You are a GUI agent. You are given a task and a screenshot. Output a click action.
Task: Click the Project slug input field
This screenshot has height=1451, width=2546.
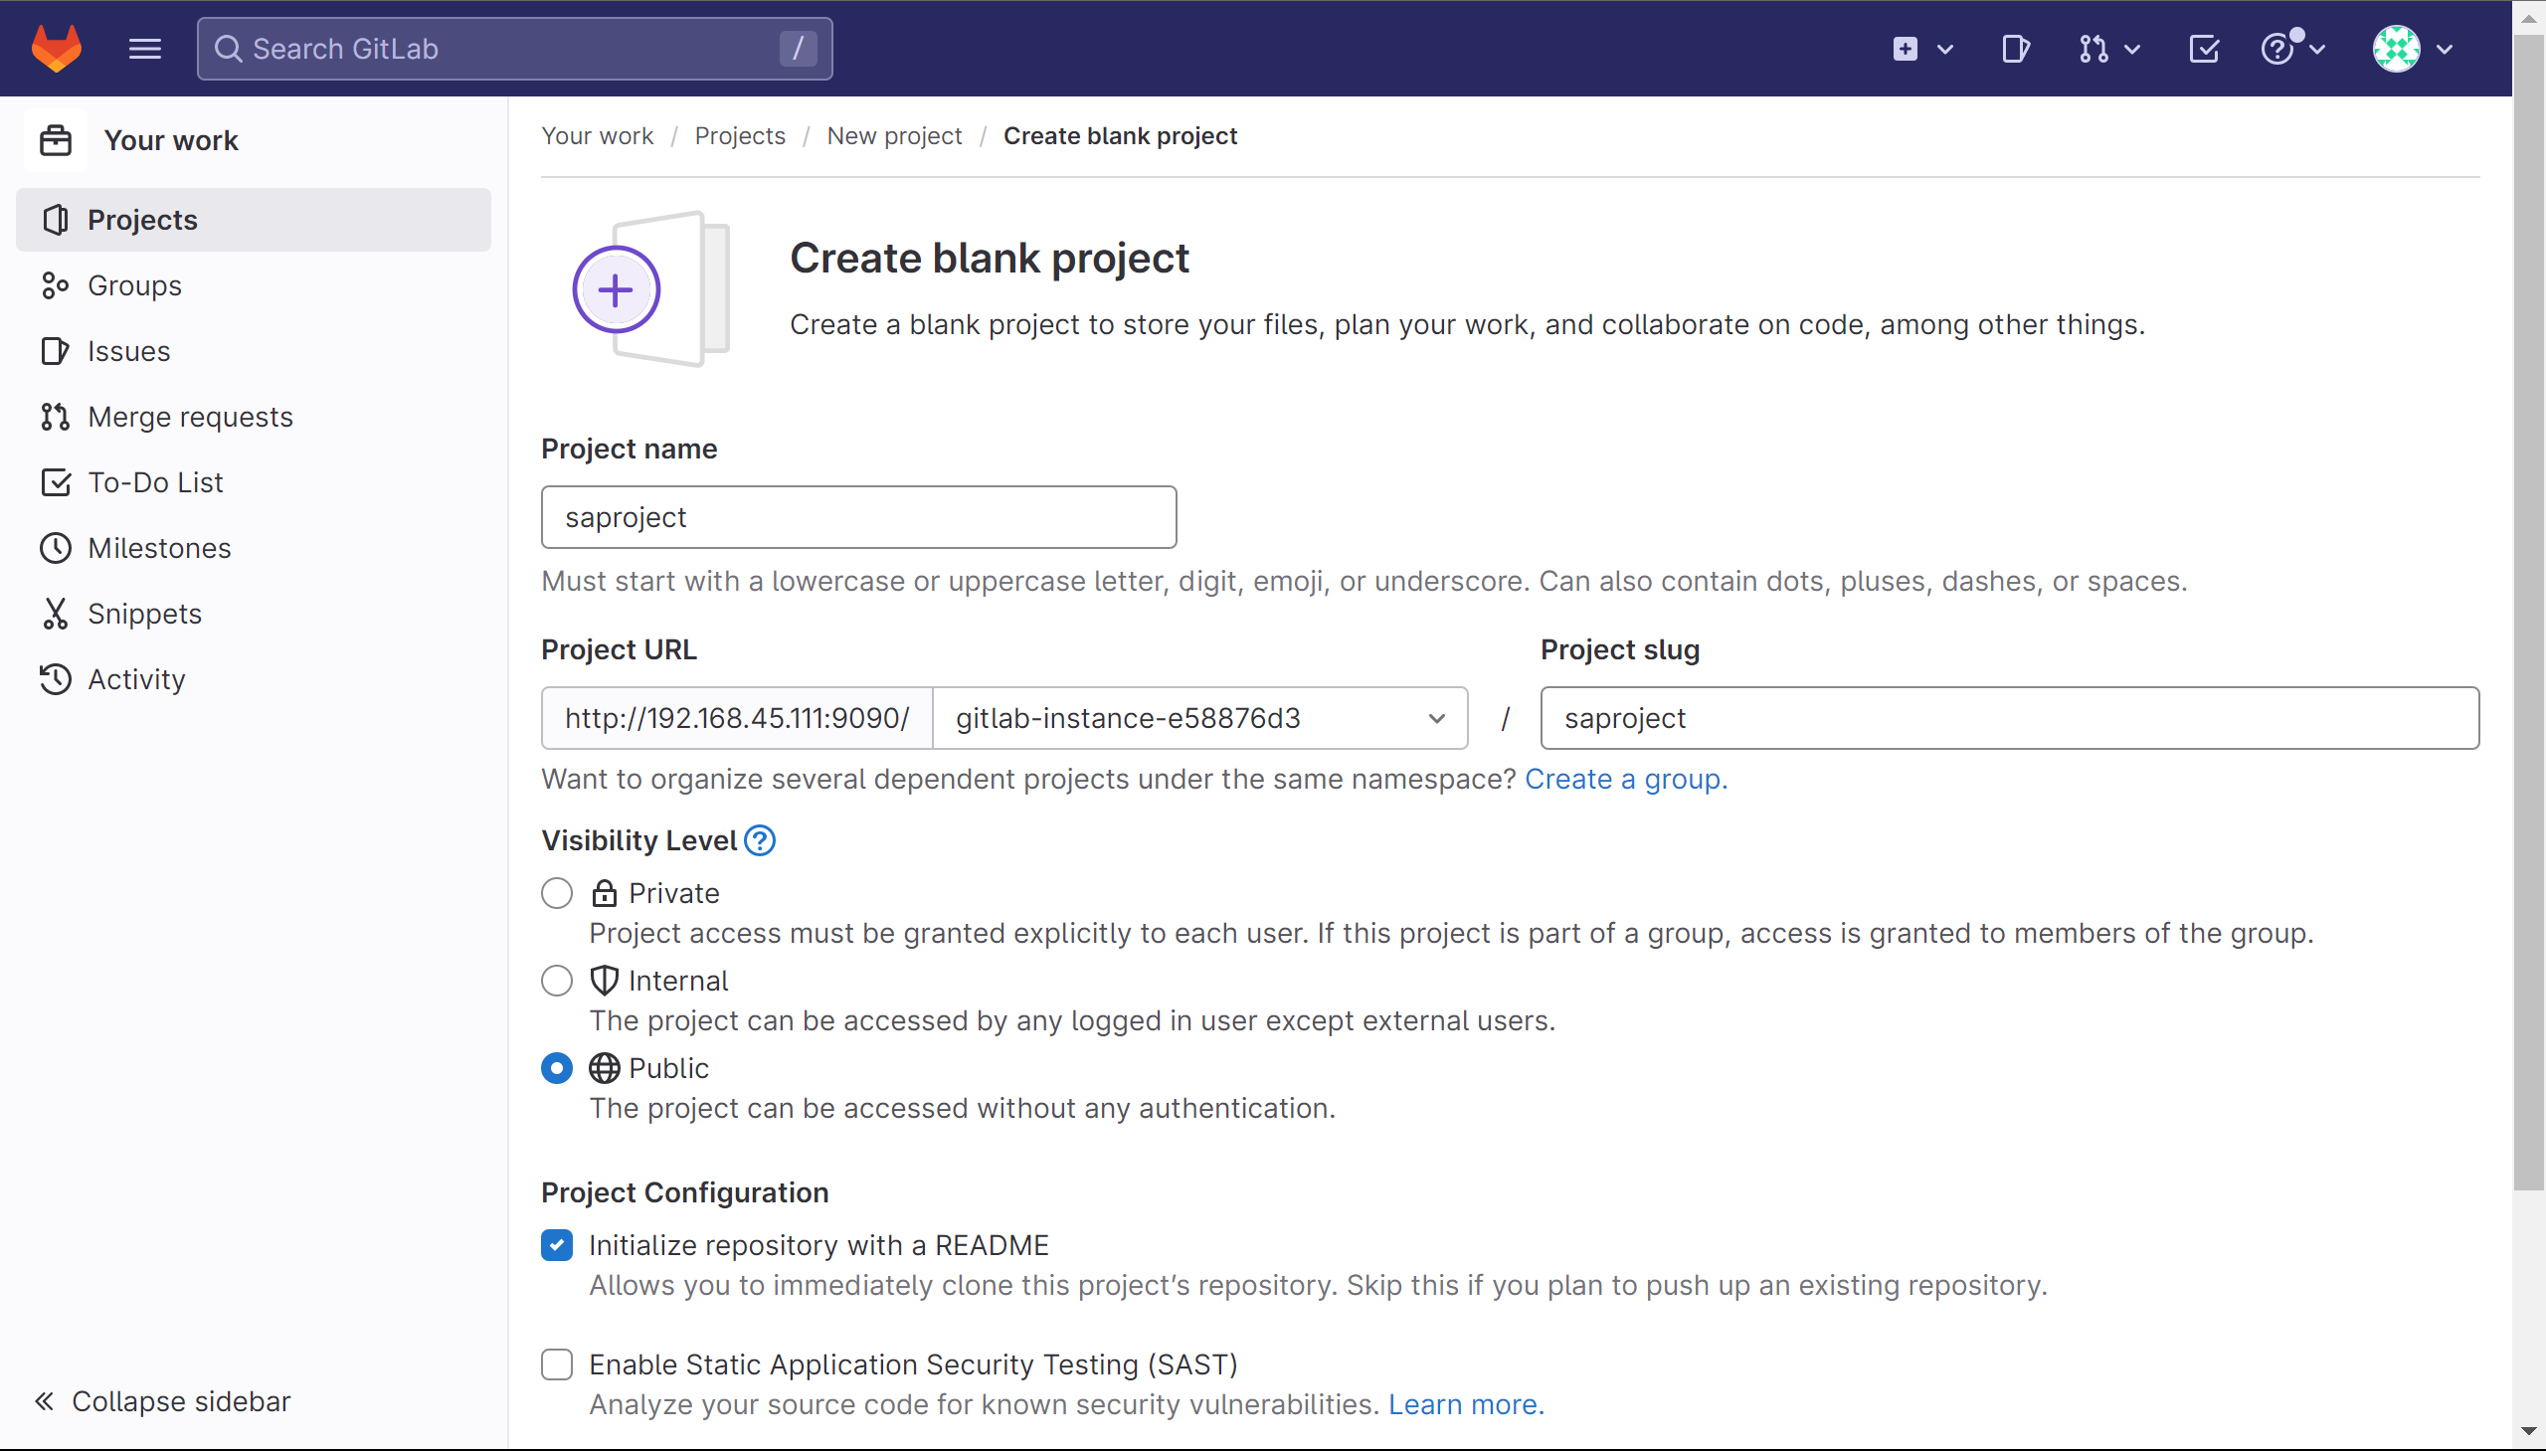[x=2009, y=717]
